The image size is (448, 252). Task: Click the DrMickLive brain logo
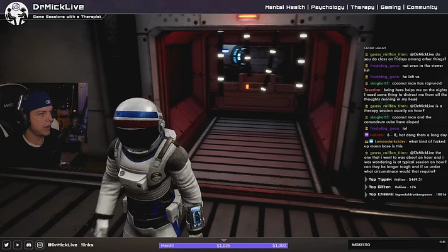tap(16, 13)
